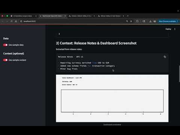Select the Multimodal Data Drift Detector tab
The width and height of the screenshot is (180, 135).
click(52, 16)
